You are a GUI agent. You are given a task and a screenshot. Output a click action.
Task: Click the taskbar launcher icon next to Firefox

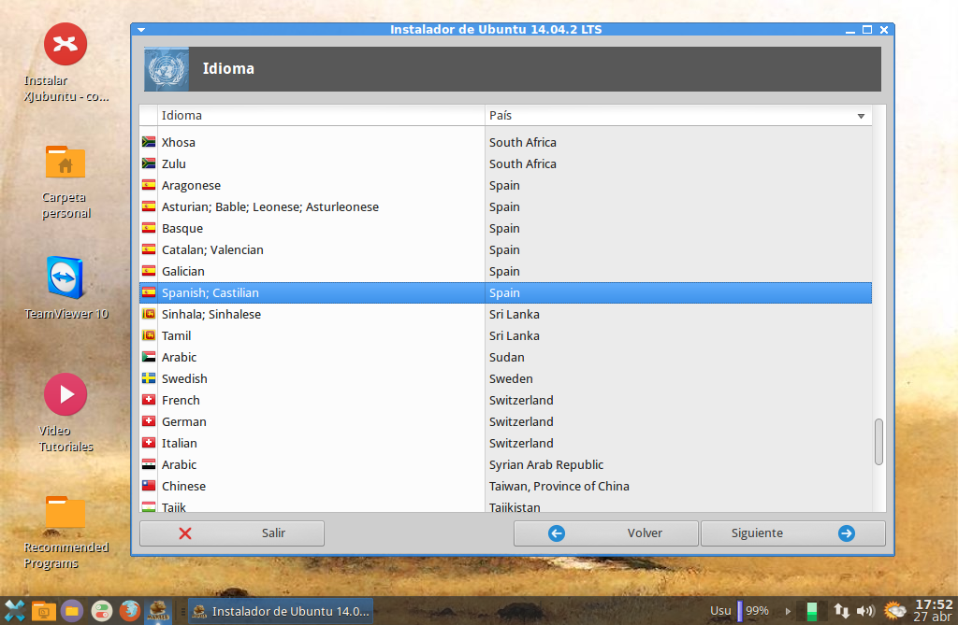157,610
